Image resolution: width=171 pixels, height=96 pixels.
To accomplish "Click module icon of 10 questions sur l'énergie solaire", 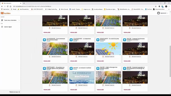I will [x=44, y=68].
